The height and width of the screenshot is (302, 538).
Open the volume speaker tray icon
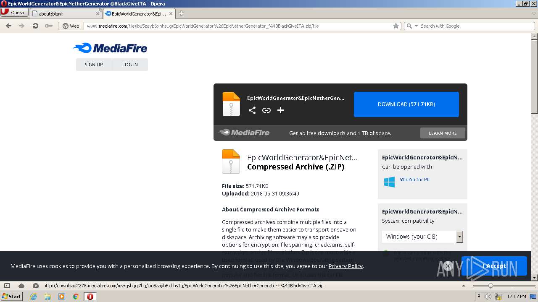pos(488,297)
